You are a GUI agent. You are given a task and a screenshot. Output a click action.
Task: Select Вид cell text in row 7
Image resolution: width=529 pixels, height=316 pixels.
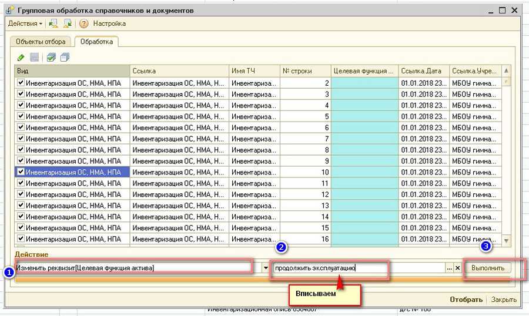73,139
